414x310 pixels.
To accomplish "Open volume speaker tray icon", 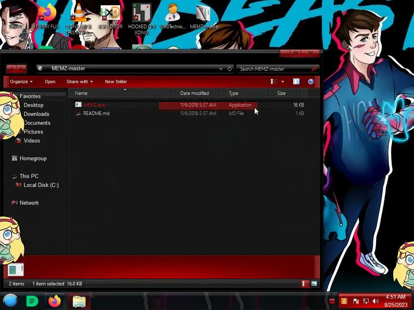I will click(376, 301).
